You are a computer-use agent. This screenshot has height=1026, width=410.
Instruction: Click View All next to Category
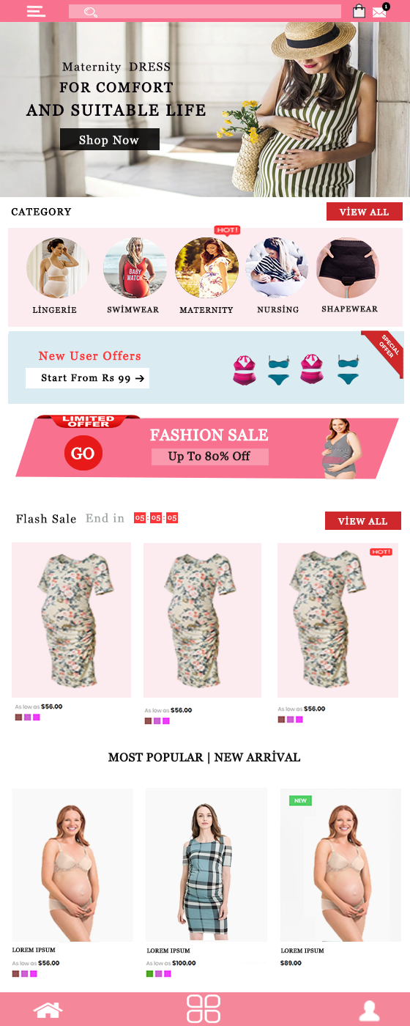tap(365, 212)
